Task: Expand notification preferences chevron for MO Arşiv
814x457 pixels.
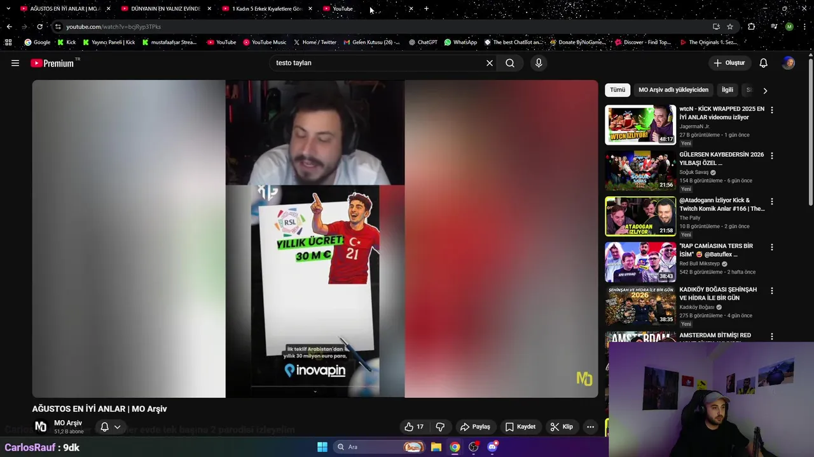Action: point(117,427)
